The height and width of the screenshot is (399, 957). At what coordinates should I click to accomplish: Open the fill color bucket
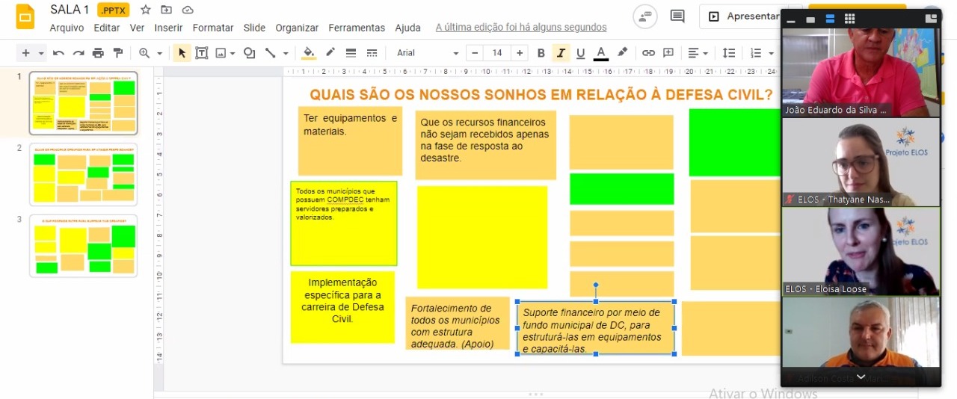309,53
